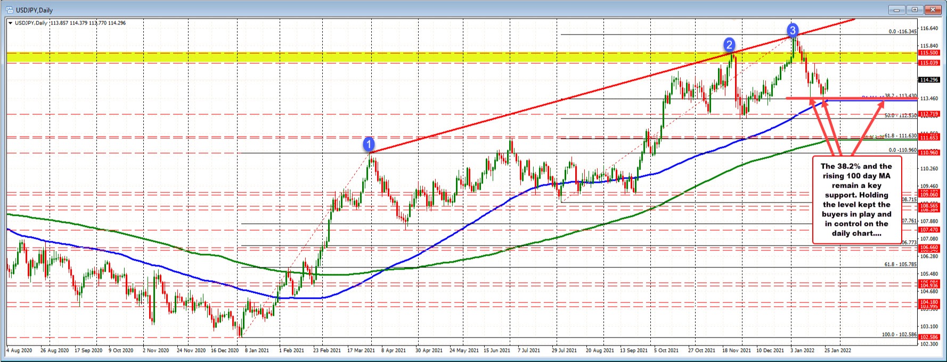Click the 29 Jul 2021 date label

(x=564, y=351)
